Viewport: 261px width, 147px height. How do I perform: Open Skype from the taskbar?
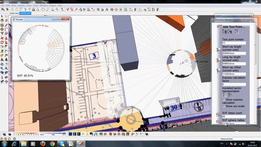click(x=62, y=144)
